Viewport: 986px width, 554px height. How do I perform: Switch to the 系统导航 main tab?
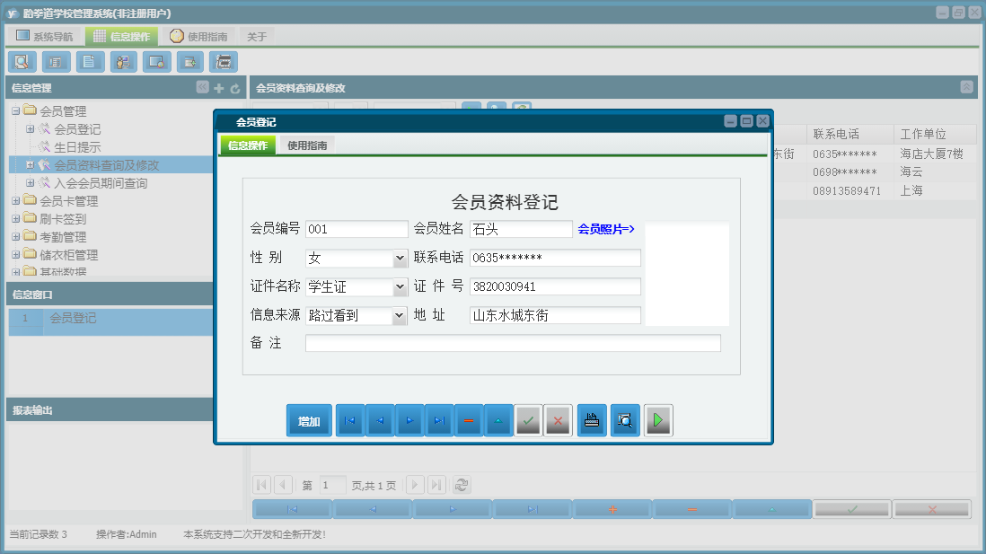click(x=45, y=37)
